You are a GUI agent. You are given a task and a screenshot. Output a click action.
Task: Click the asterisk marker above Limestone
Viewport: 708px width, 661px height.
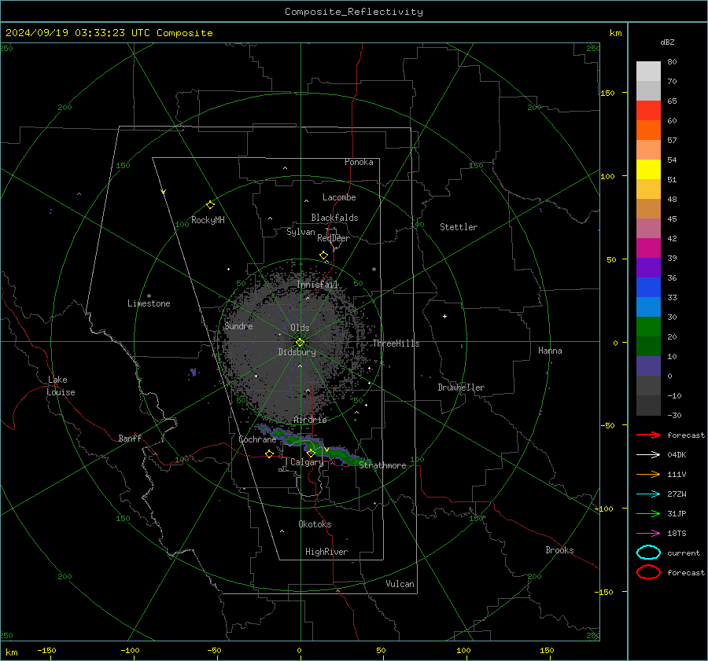click(149, 296)
